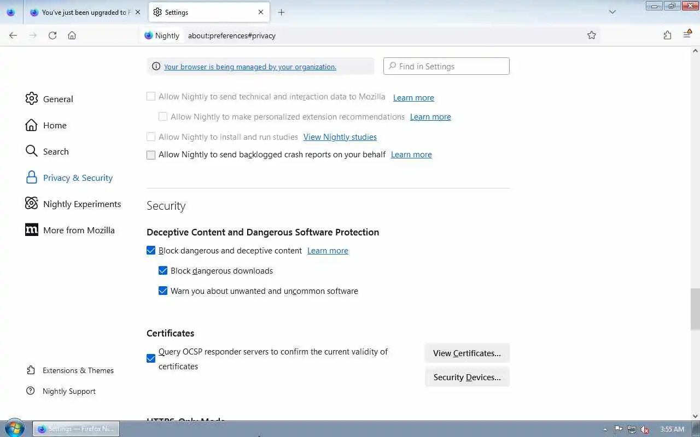The image size is (700, 437).
Task: Click Security Devices button
Action: 467,377
